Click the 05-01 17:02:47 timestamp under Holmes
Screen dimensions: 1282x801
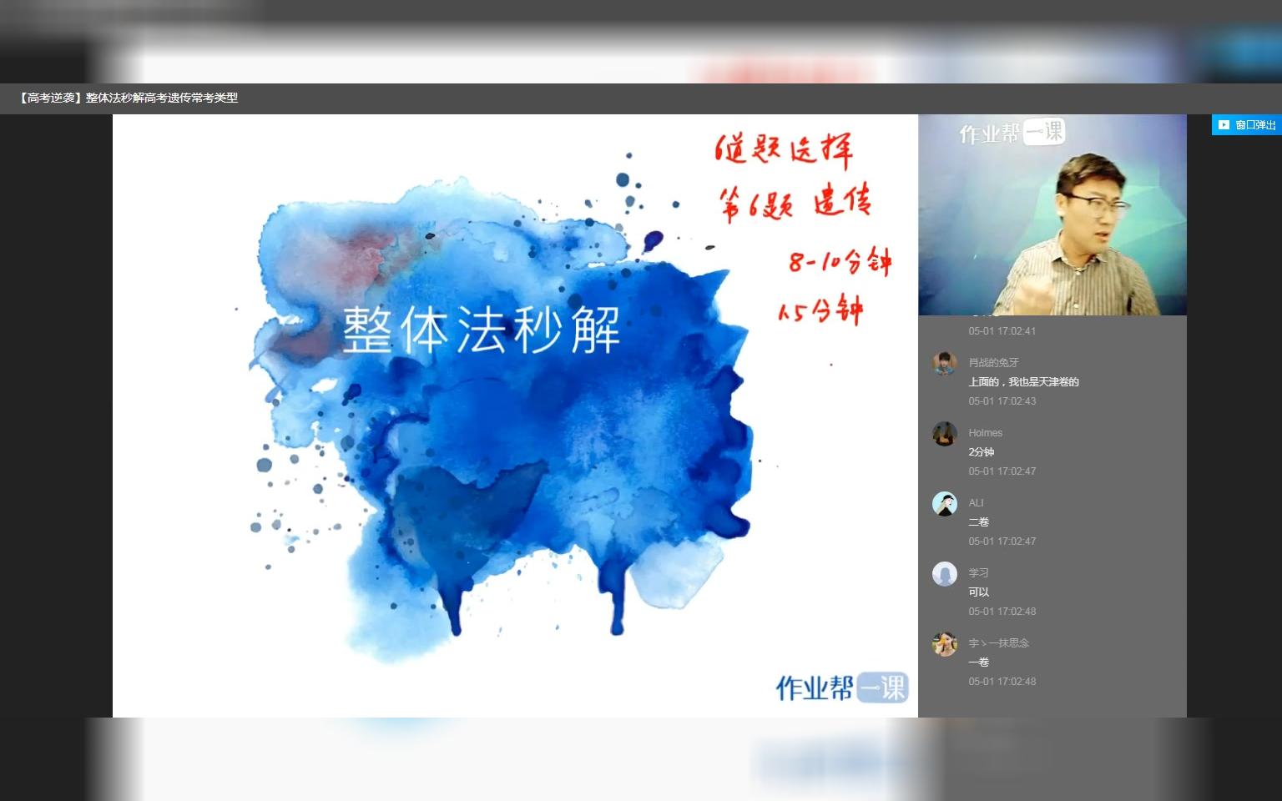point(1002,471)
